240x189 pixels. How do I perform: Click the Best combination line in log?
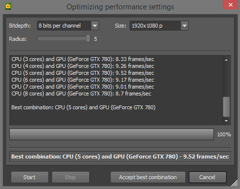click(x=83, y=107)
